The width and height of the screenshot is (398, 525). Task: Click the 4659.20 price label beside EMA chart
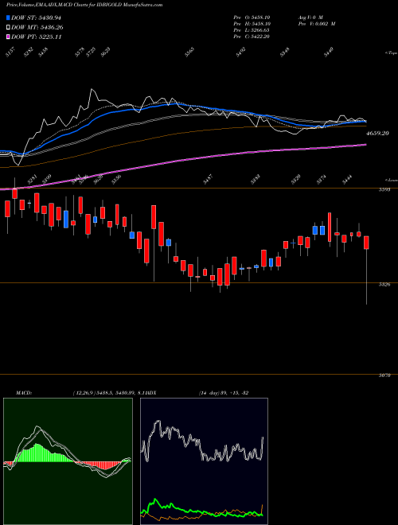click(377, 134)
